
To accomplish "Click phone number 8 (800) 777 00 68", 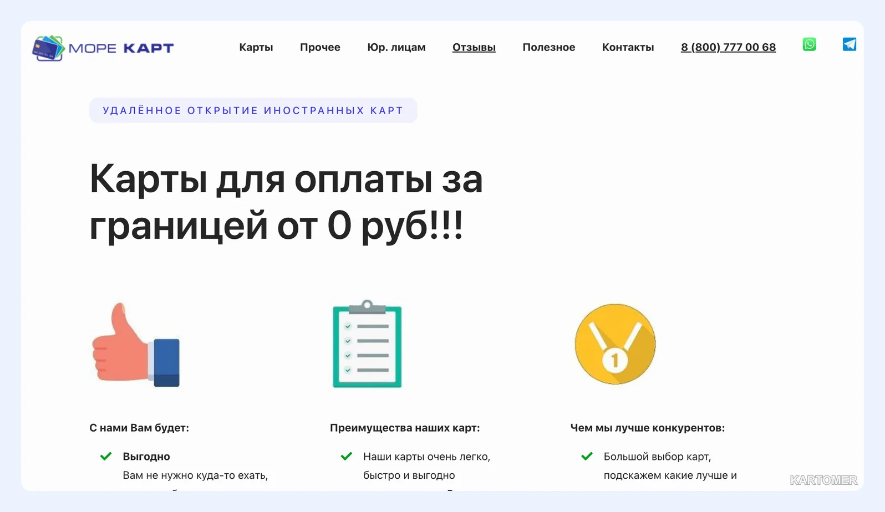I will (728, 47).
